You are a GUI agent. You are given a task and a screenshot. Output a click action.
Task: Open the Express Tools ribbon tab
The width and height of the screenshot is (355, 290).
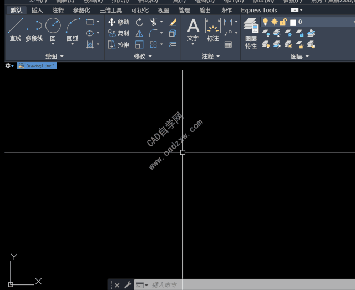[x=258, y=10]
